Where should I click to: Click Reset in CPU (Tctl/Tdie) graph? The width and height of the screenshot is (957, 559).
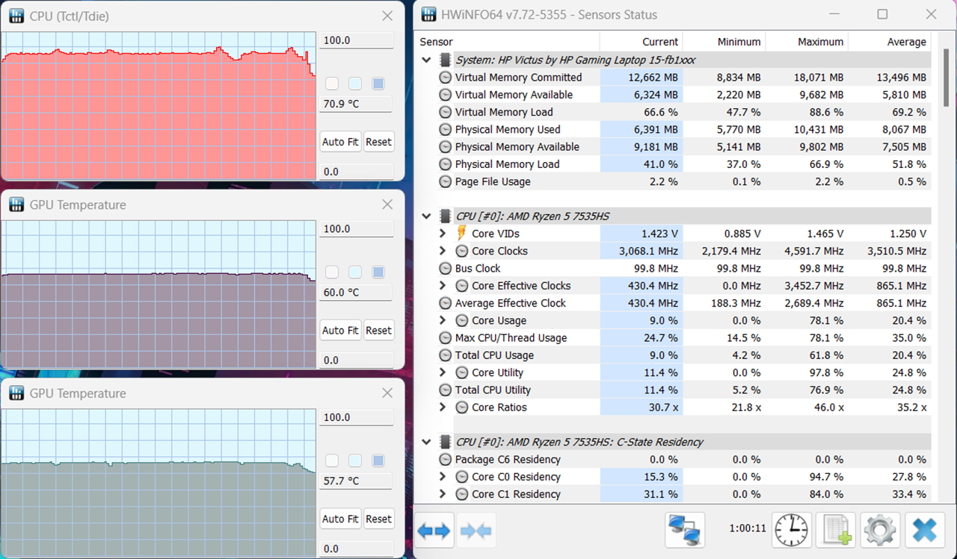click(378, 142)
